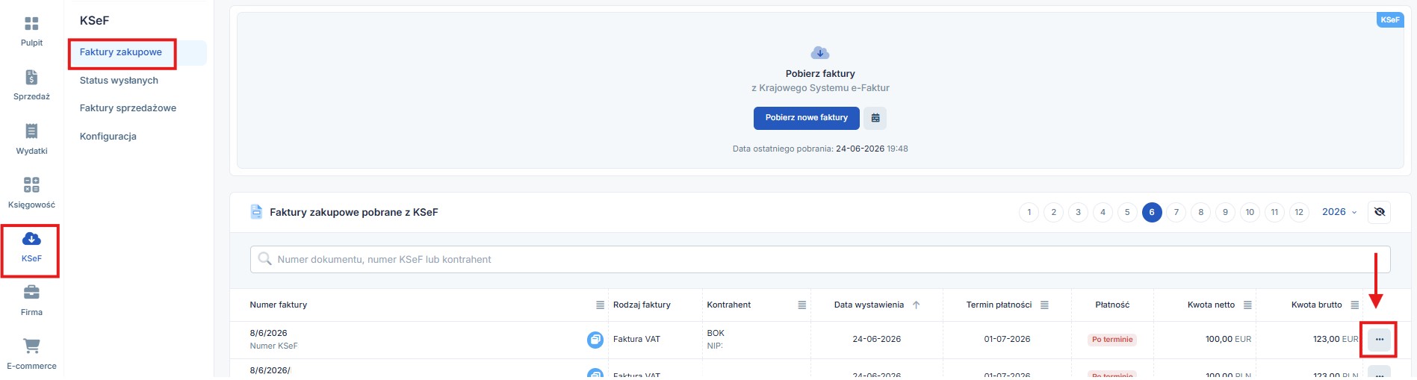The image size is (1417, 380).
Task: Select month 5 in the pager
Action: pos(1127,213)
